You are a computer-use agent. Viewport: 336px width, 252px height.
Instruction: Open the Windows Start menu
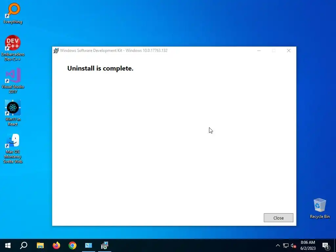click(8, 245)
